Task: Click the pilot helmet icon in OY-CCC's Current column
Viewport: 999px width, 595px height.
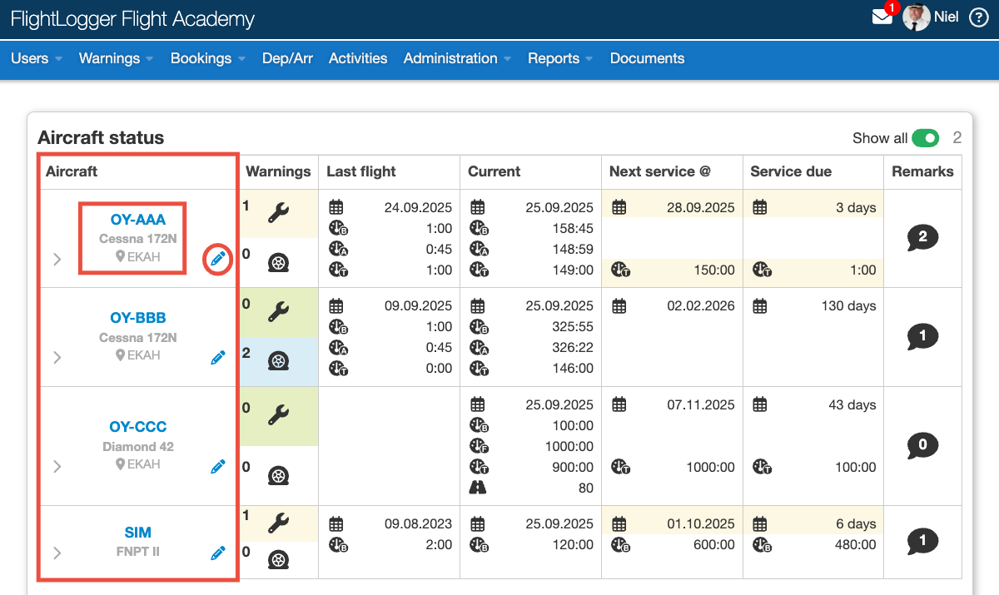Action: point(478,486)
